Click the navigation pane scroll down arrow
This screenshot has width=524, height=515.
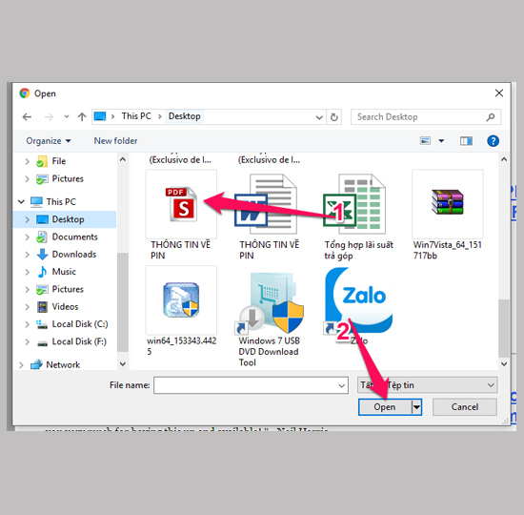pos(123,363)
